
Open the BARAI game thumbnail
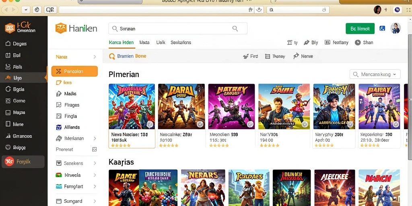tap(181, 106)
